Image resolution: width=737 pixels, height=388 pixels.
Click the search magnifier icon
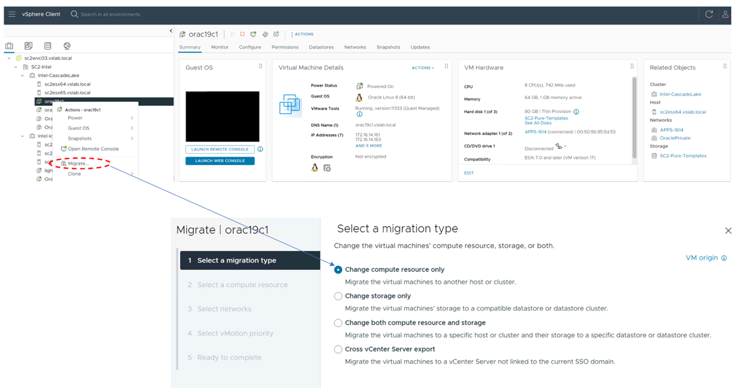(x=74, y=14)
